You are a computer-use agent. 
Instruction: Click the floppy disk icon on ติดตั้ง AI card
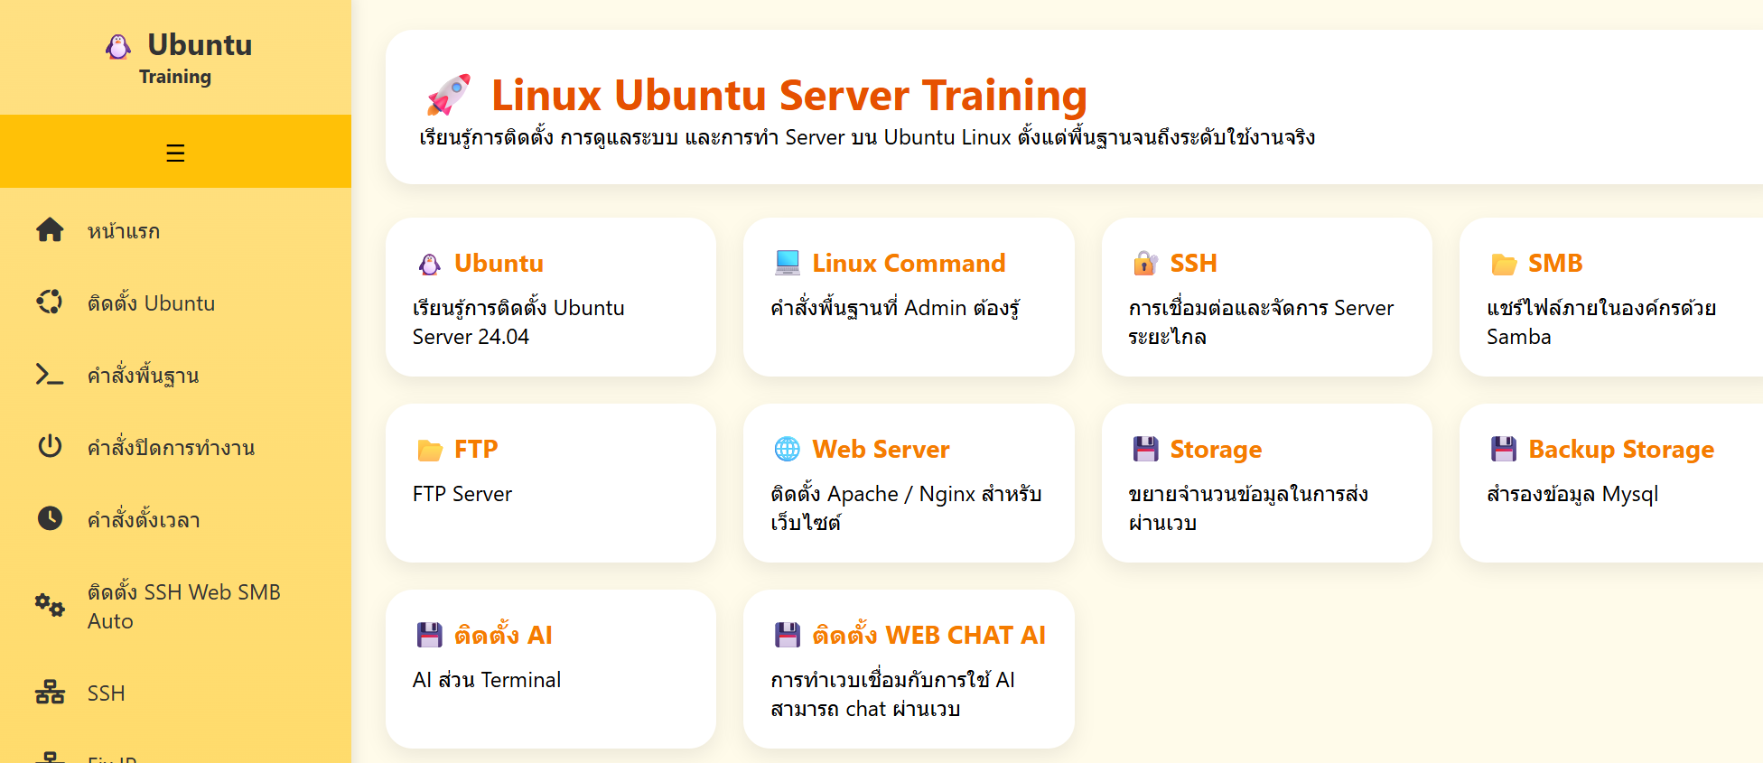click(430, 636)
